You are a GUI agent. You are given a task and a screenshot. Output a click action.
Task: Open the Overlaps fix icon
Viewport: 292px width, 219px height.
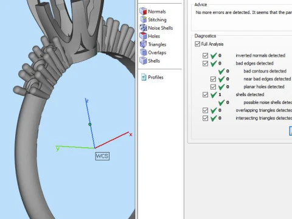point(143,52)
